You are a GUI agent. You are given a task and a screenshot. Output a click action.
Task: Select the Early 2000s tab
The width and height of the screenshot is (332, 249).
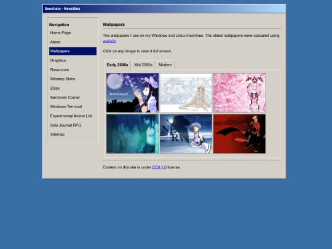point(117,65)
